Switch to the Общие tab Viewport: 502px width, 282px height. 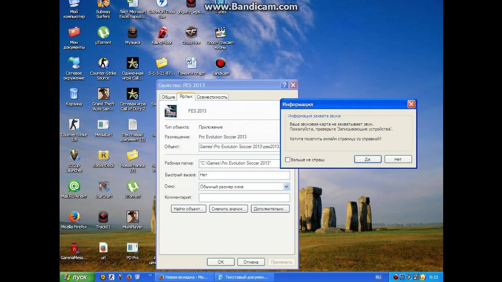click(168, 97)
